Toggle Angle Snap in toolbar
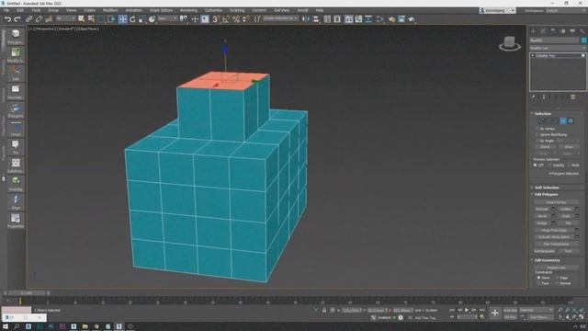The width and height of the screenshot is (588, 331). point(226,18)
